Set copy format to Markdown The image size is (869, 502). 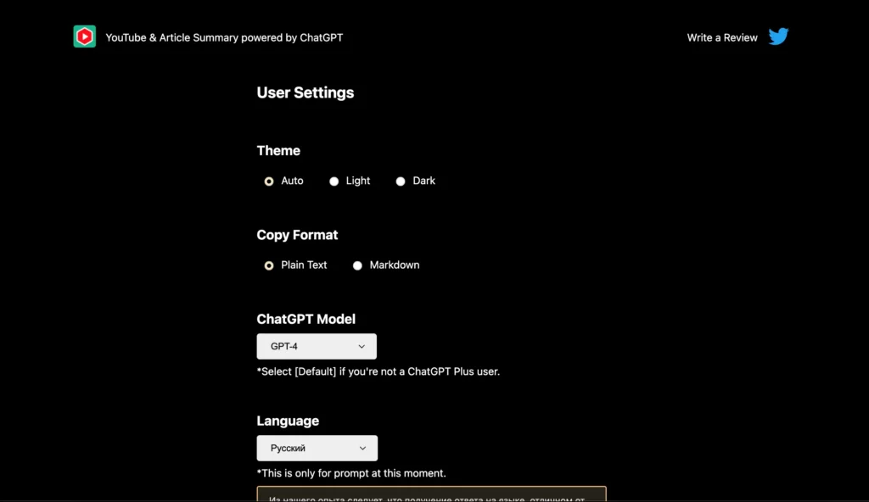tap(357, 265)
